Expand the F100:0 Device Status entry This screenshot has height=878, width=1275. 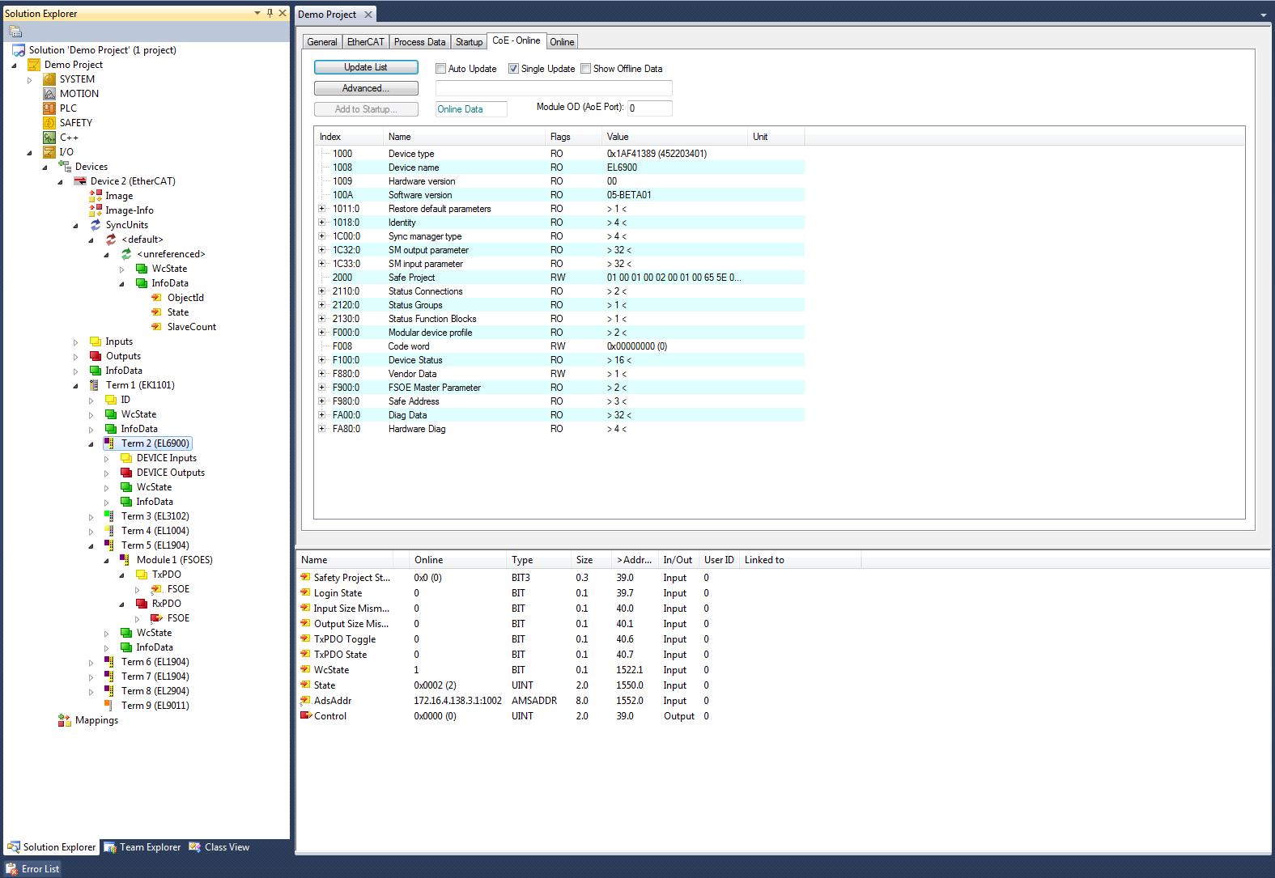[322, 360]
